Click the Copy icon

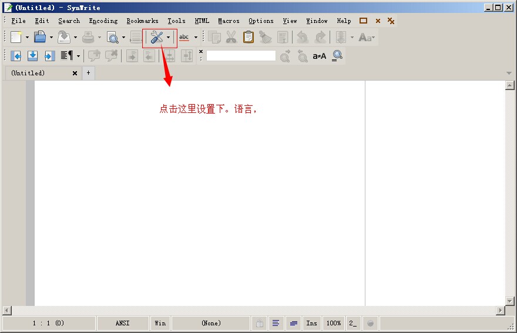[x=214, y=37]
